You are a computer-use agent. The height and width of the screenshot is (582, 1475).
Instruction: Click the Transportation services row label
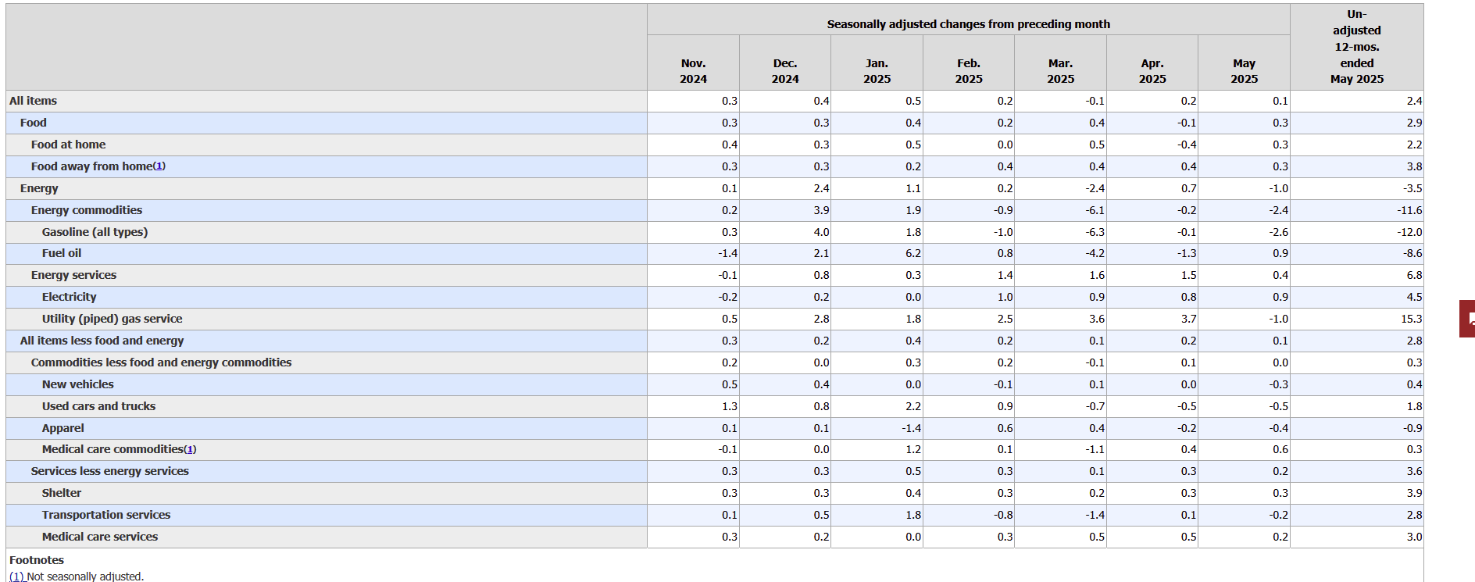click(x=106, y=515)
